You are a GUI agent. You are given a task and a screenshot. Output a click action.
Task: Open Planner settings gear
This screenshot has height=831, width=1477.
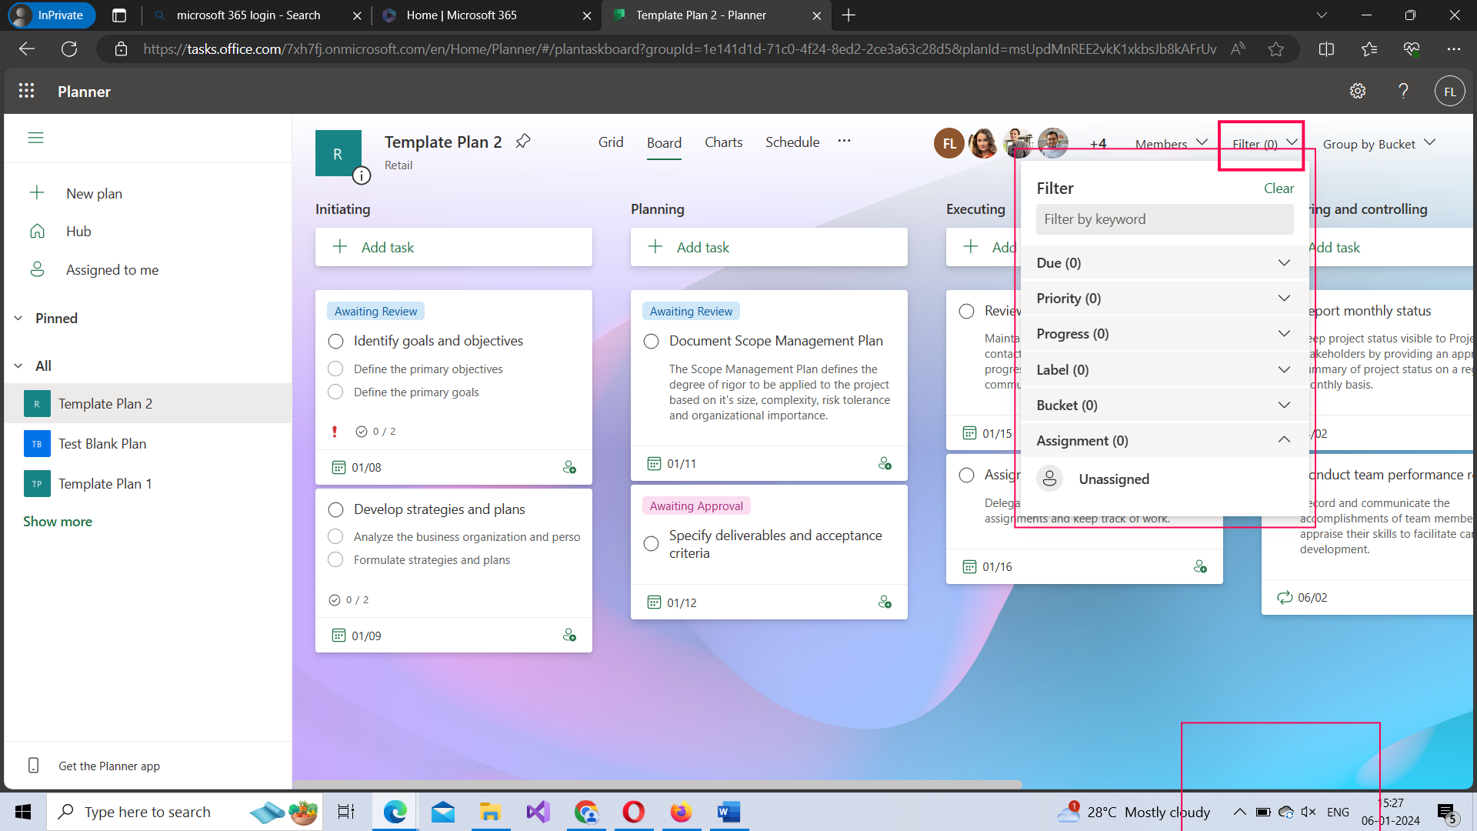pos(1358,91)
